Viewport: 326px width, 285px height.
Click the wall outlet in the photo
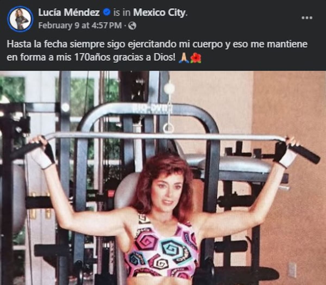pos(292,270)
